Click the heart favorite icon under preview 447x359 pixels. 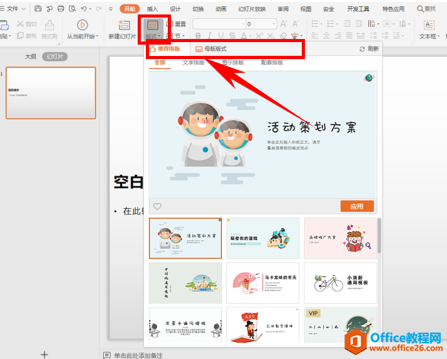157,206
